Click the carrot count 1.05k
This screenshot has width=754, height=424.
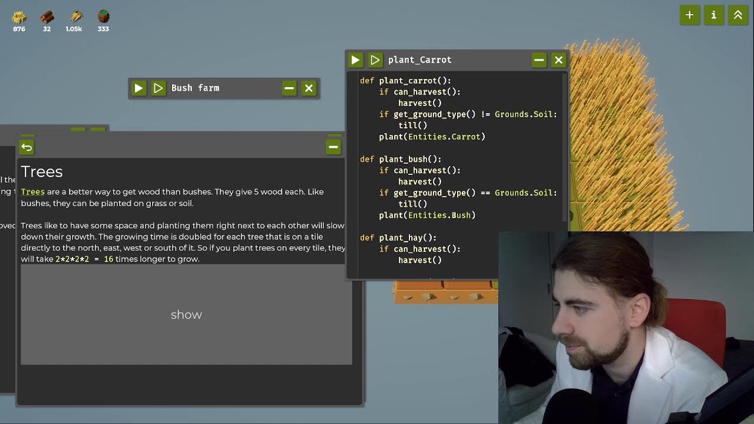click(74, 29)
